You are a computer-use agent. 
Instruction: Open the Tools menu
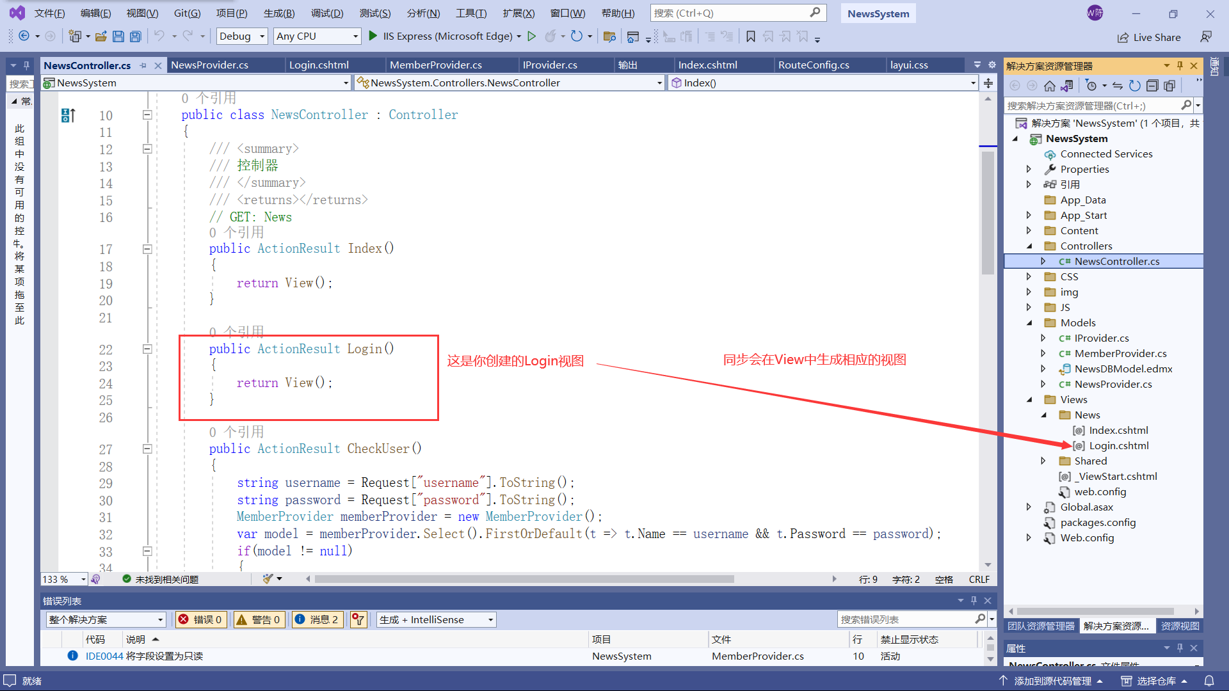click(x=471, y=13)
